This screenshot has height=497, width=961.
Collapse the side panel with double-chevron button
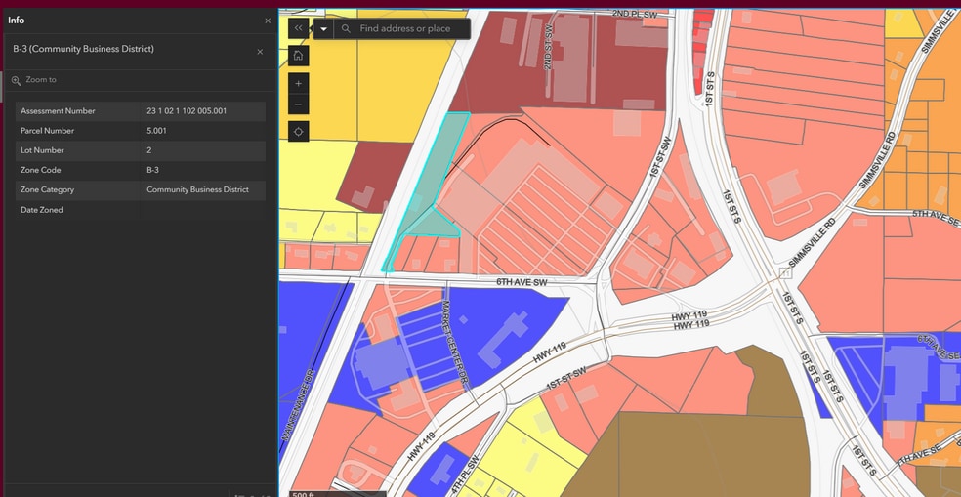pyautogui.click(x=299, y=28)
